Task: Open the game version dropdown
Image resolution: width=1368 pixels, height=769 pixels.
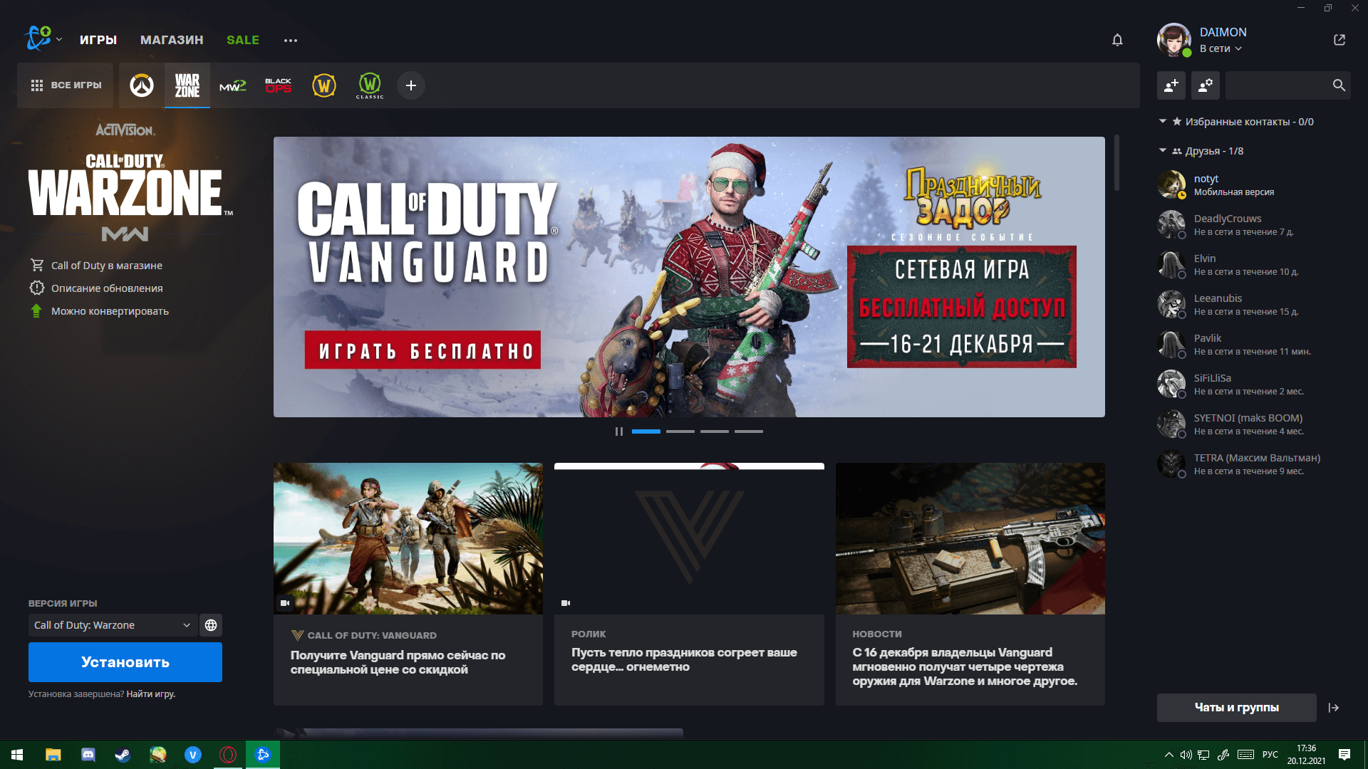Action: (x=113, y=625)
